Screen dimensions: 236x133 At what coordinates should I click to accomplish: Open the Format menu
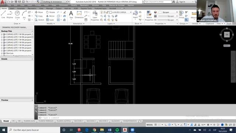[x=38, y=5]
